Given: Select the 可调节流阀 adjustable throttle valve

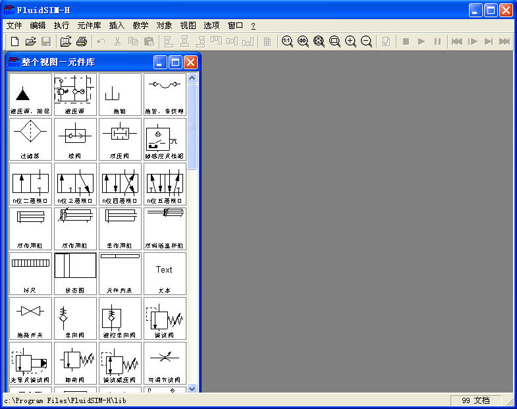Looking at the screenshot, I should [165, 363].
